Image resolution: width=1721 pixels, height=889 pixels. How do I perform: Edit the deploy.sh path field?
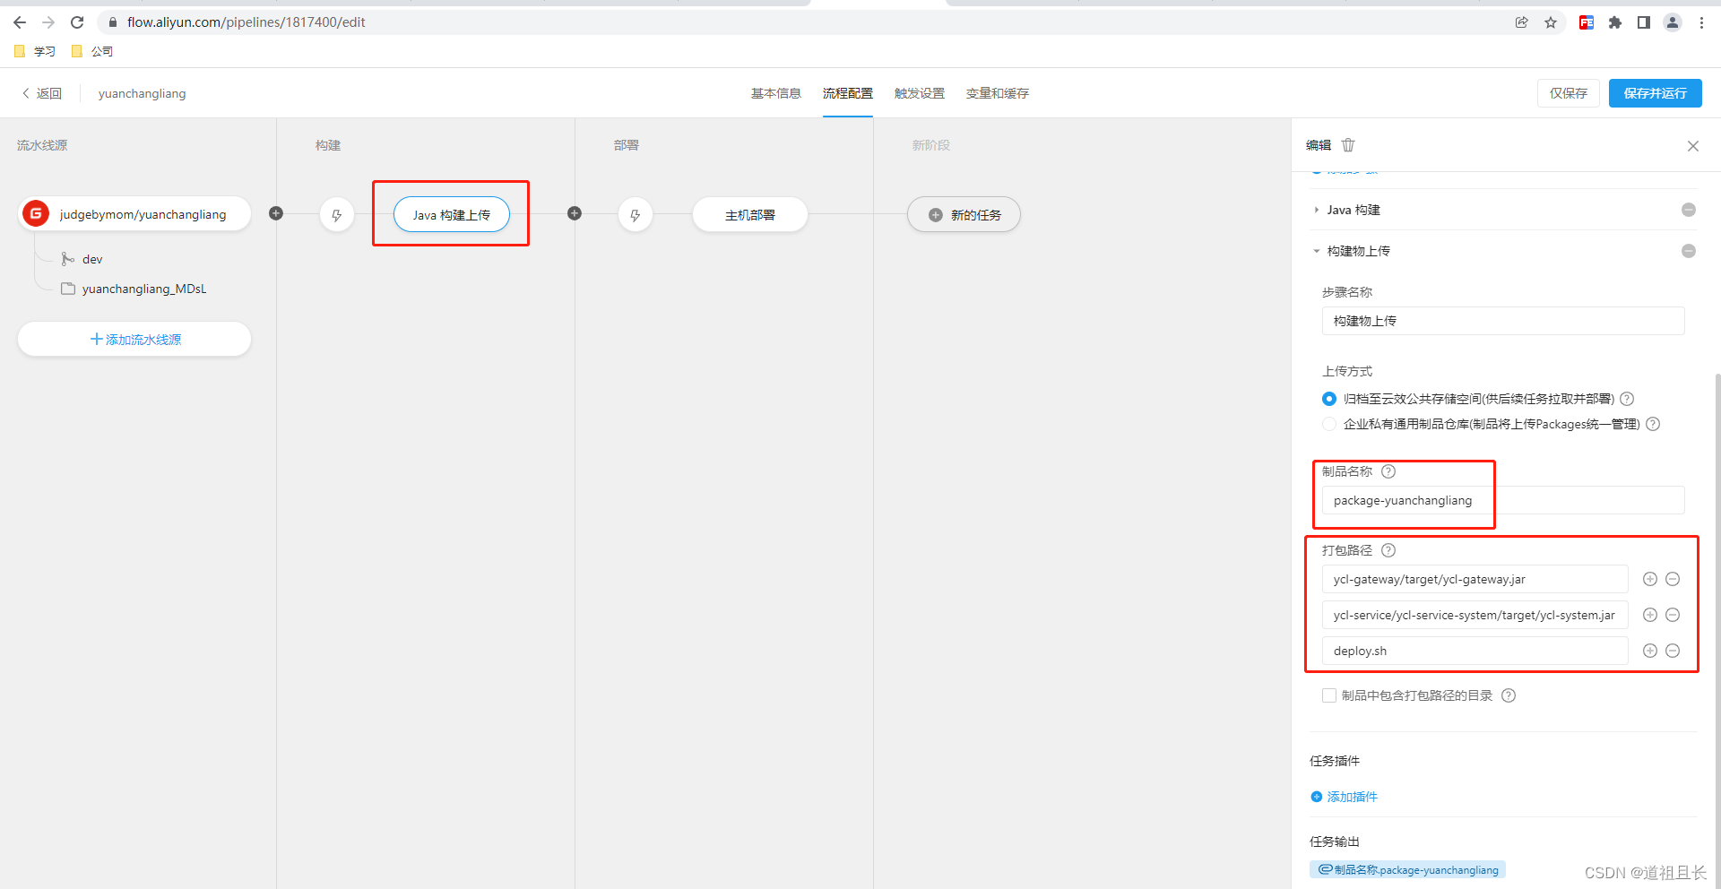1475,651
